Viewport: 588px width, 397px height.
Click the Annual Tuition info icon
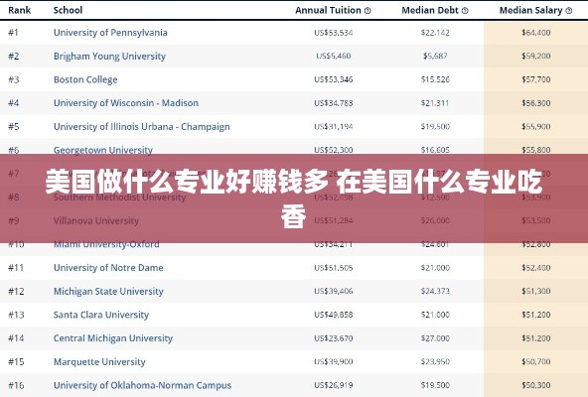[367, 11]
